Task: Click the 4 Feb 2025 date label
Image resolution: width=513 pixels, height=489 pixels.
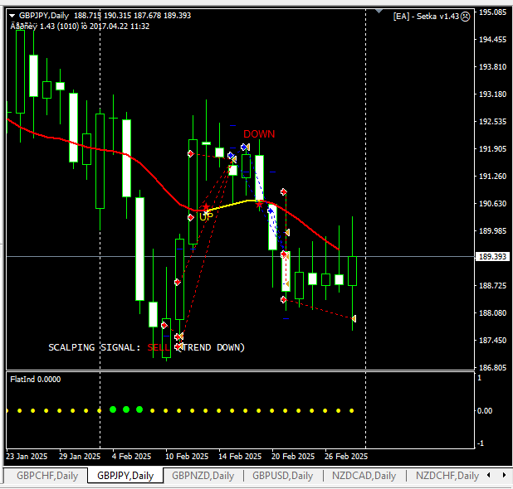Action: click(x=131, y=457)
